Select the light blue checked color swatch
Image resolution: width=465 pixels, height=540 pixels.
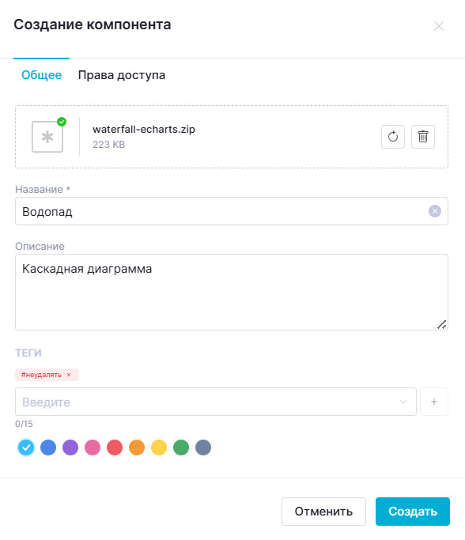click(26, 447)
